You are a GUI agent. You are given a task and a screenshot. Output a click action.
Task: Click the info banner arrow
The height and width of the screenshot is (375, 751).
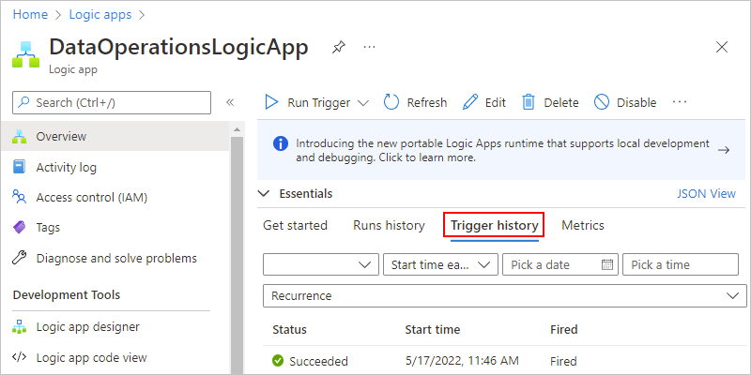pos(724,150)
